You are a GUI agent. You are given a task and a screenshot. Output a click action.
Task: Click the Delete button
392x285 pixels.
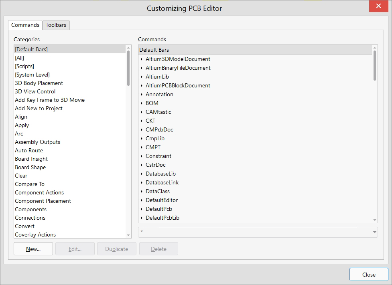[159, 249]
